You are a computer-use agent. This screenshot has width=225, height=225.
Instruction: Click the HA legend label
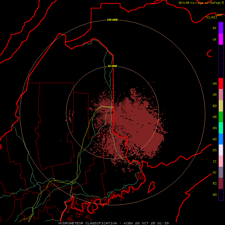(x=214, y=84)
